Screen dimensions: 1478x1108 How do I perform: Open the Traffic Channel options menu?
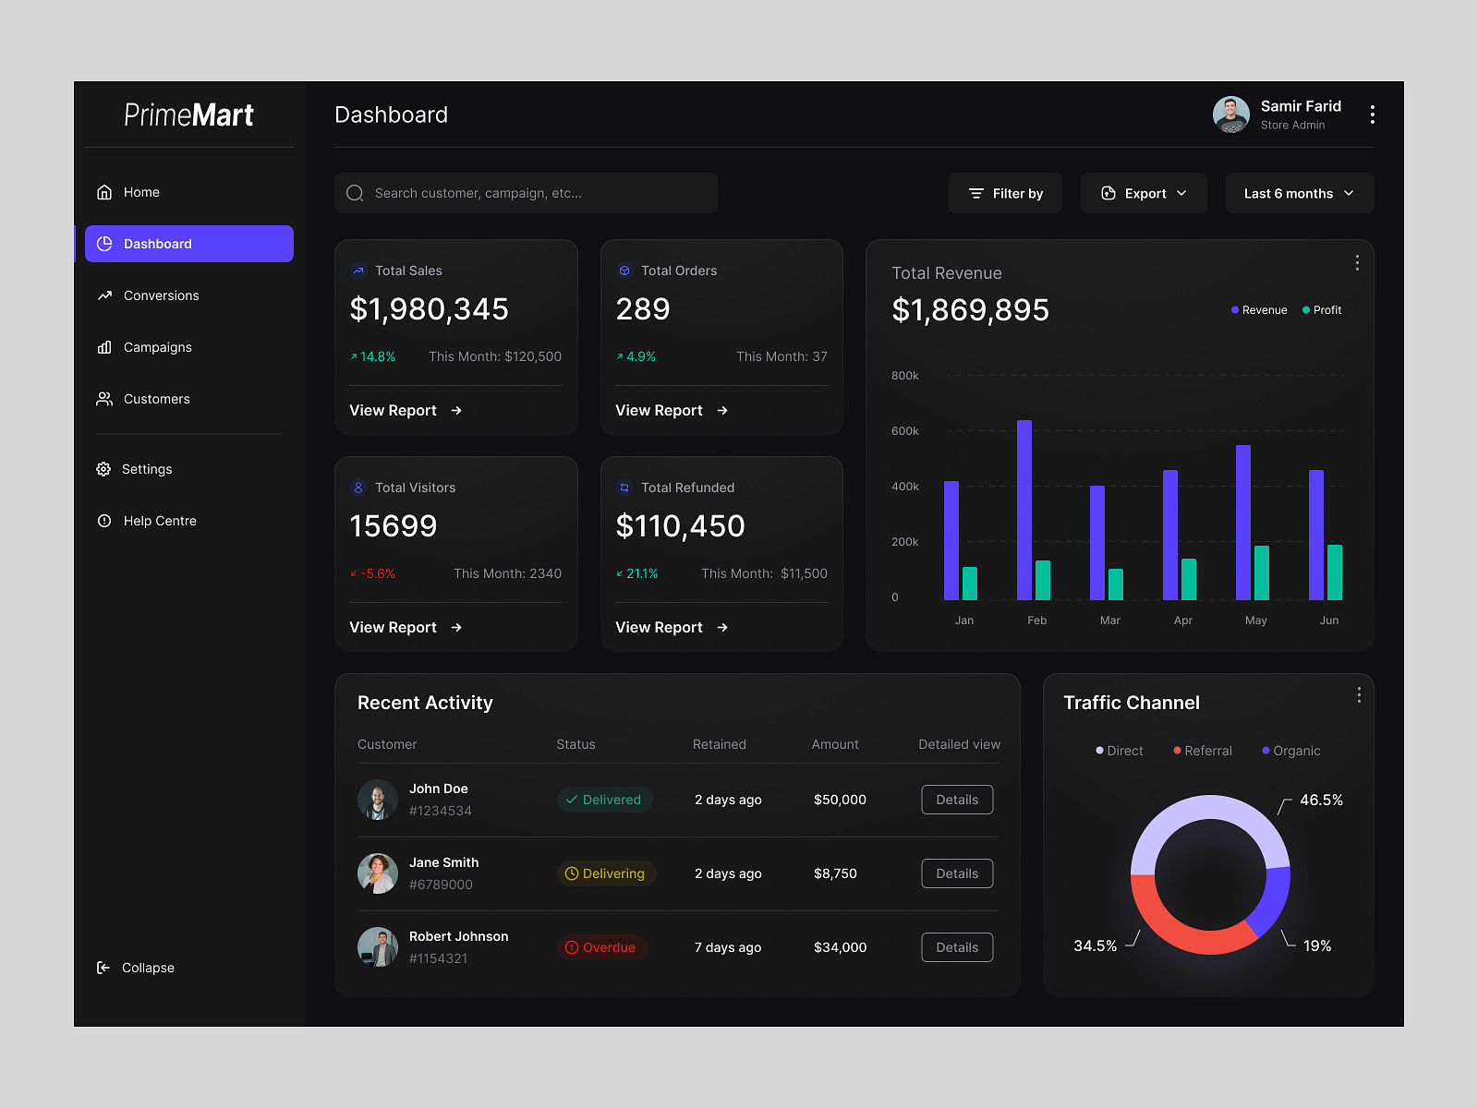(x=1358, y=694)
